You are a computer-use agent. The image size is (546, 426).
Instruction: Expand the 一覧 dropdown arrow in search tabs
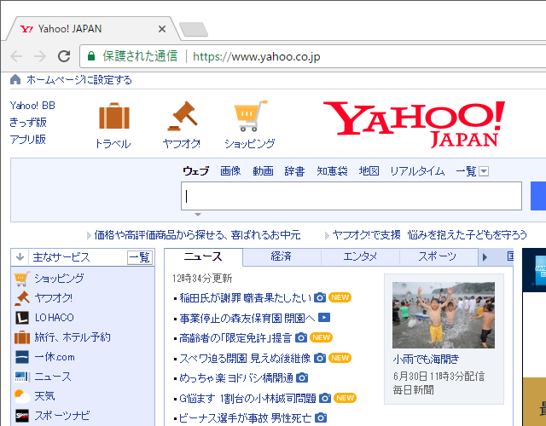pos(484,171)
